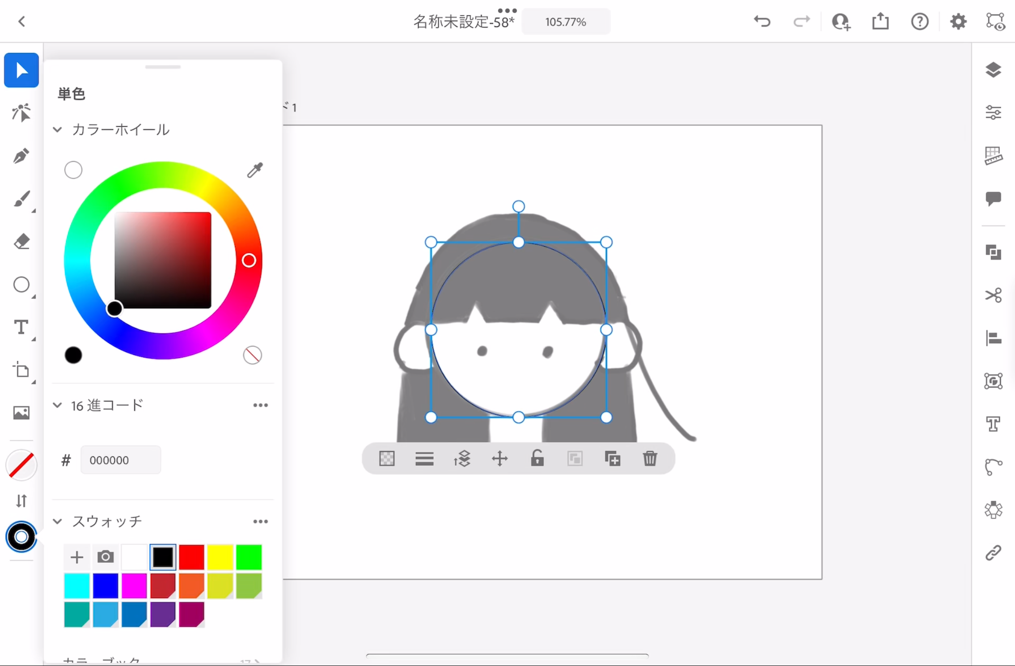This screenshot has height=666, width=1015.
Task: Click the hex code input field
Action: (x=120, y=460)
